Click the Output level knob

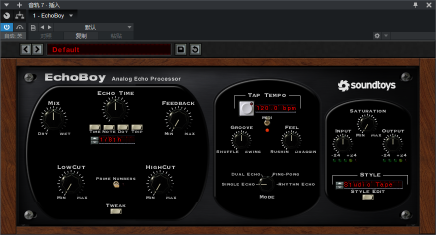392,143
